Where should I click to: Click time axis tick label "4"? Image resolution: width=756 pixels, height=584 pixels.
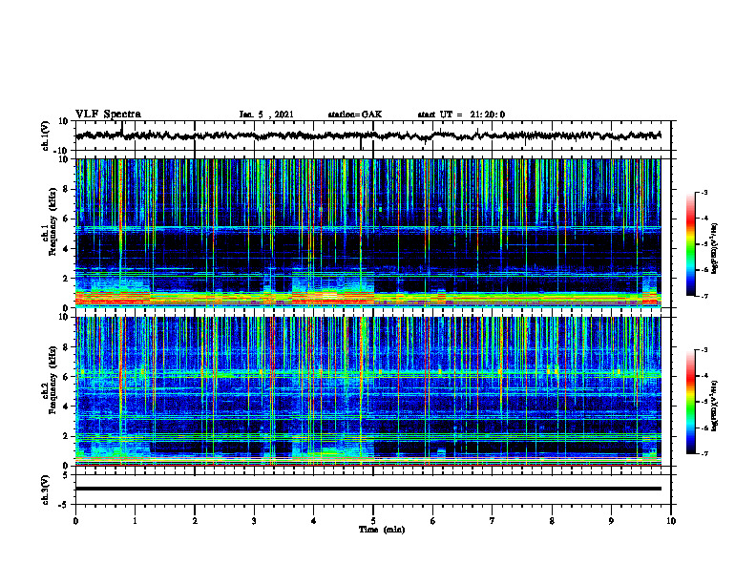coord(313,521)
